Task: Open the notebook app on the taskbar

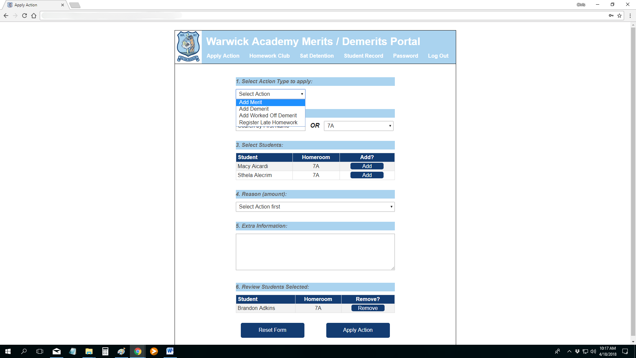Action: pyautogui.click(x=73, y=351)
